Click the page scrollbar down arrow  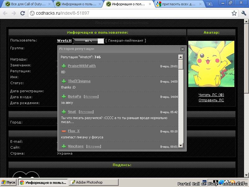click(246, 175)
